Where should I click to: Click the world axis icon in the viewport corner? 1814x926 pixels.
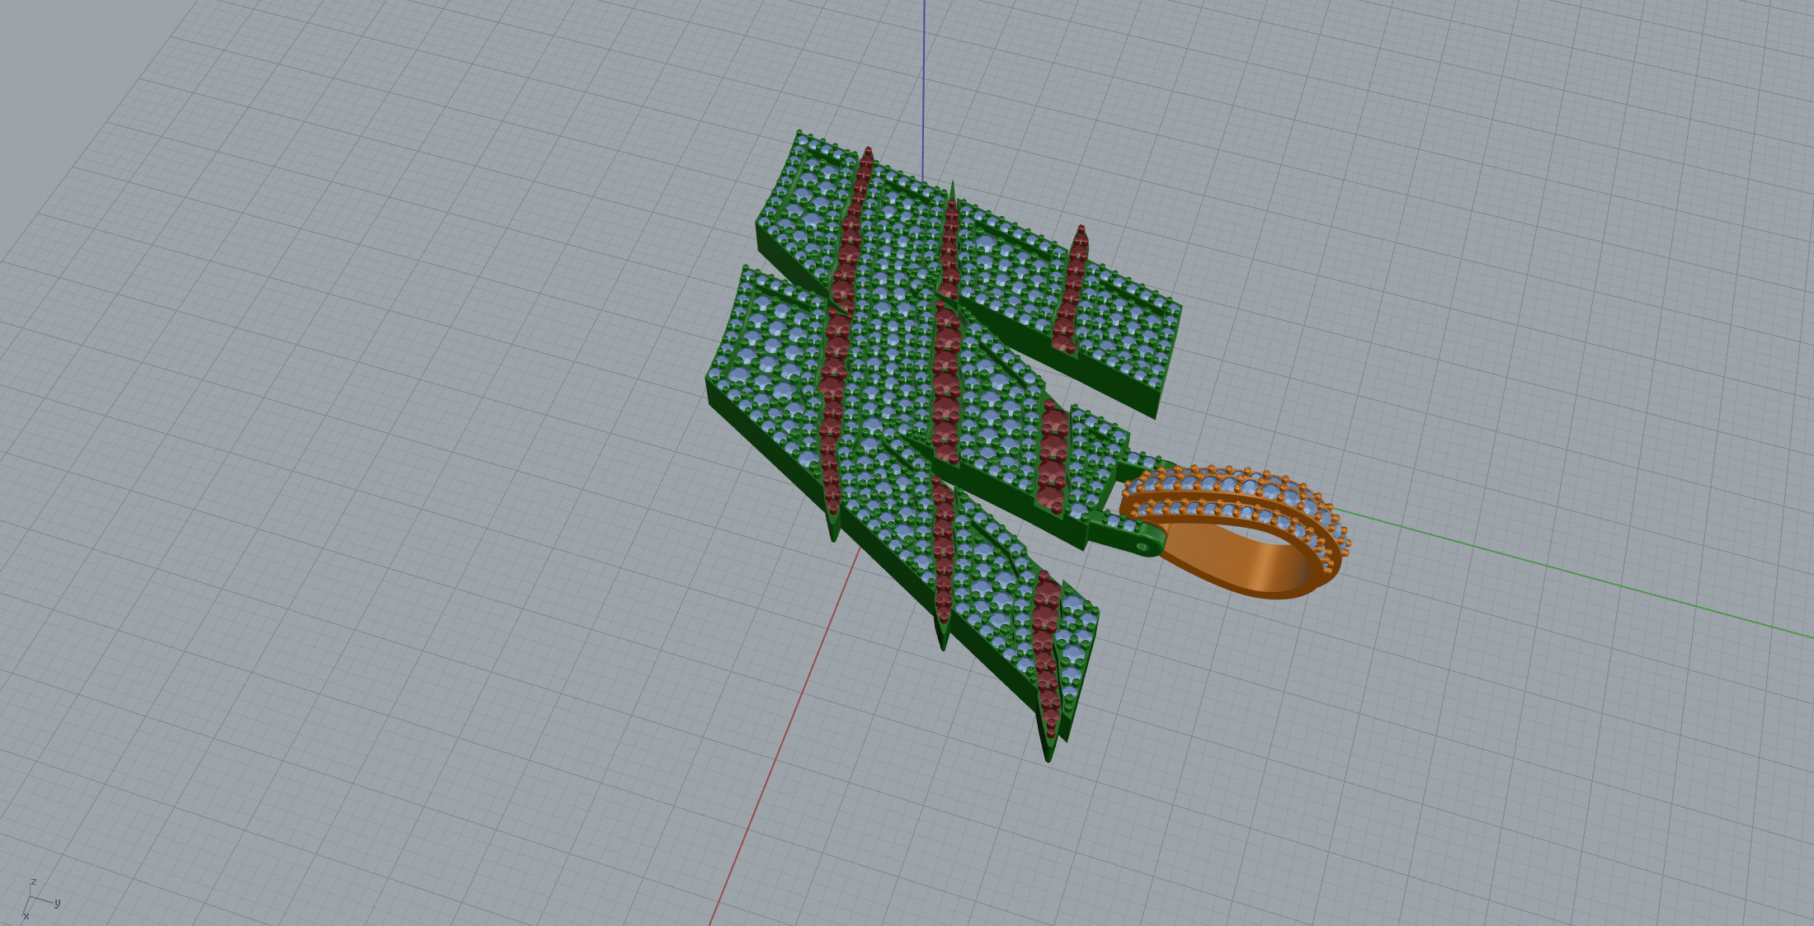(40, 900)
